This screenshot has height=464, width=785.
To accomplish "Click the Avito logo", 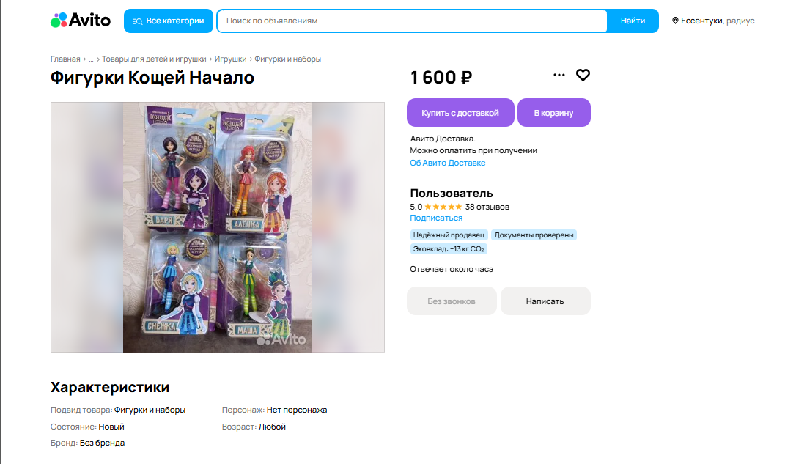I will (81, 21).
